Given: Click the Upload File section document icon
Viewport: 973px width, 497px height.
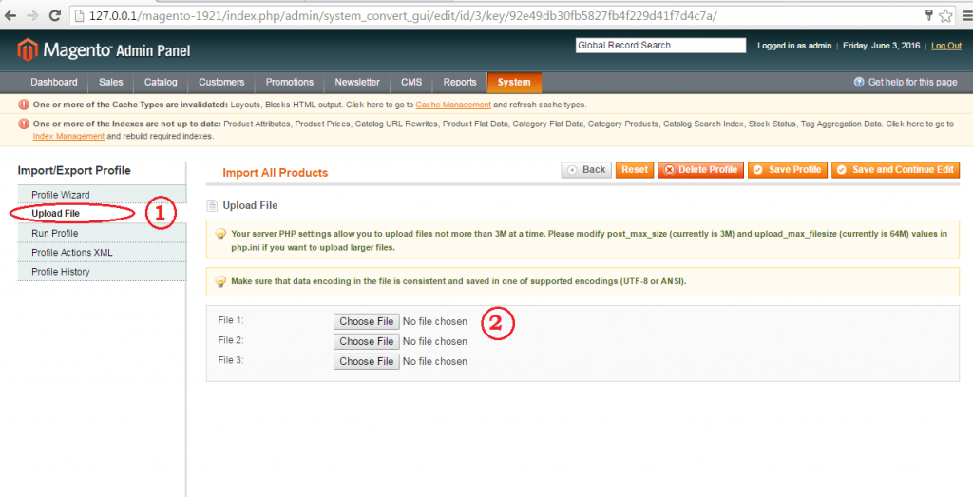Looking at the screenshot, I should coord(212,205).
